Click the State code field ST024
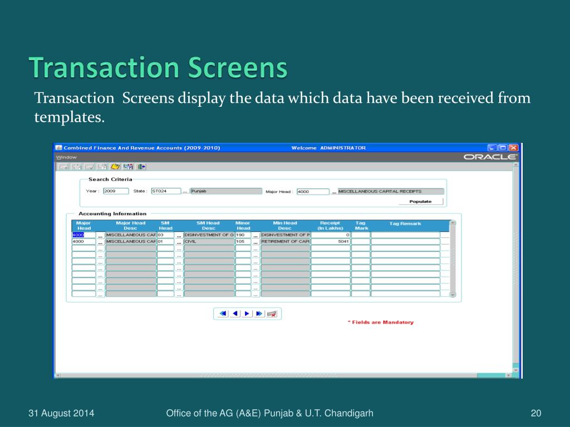The image size is (570, 427). pos(166,191)
